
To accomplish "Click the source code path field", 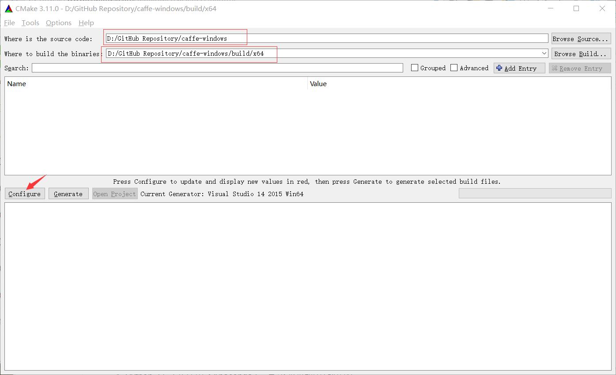I will [327, 38].
